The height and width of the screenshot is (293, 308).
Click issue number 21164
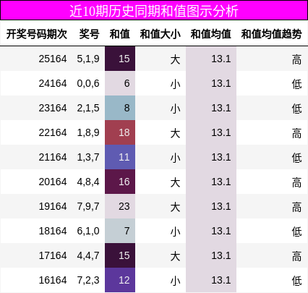[53, 157]
